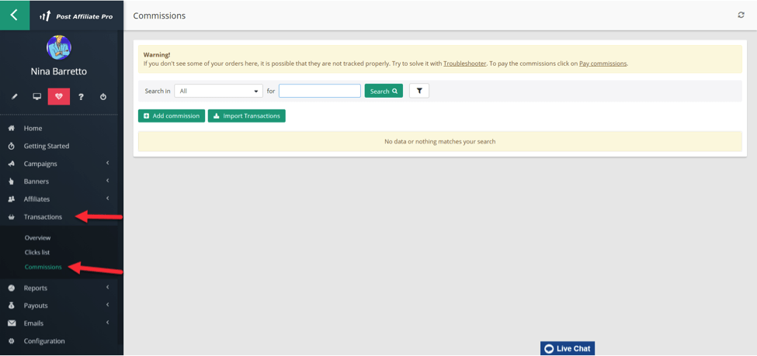Collapse sidebar with back arrow icon
Image resolution: width=757 pixels, height=356 pixels.
[x=15, y=15]
